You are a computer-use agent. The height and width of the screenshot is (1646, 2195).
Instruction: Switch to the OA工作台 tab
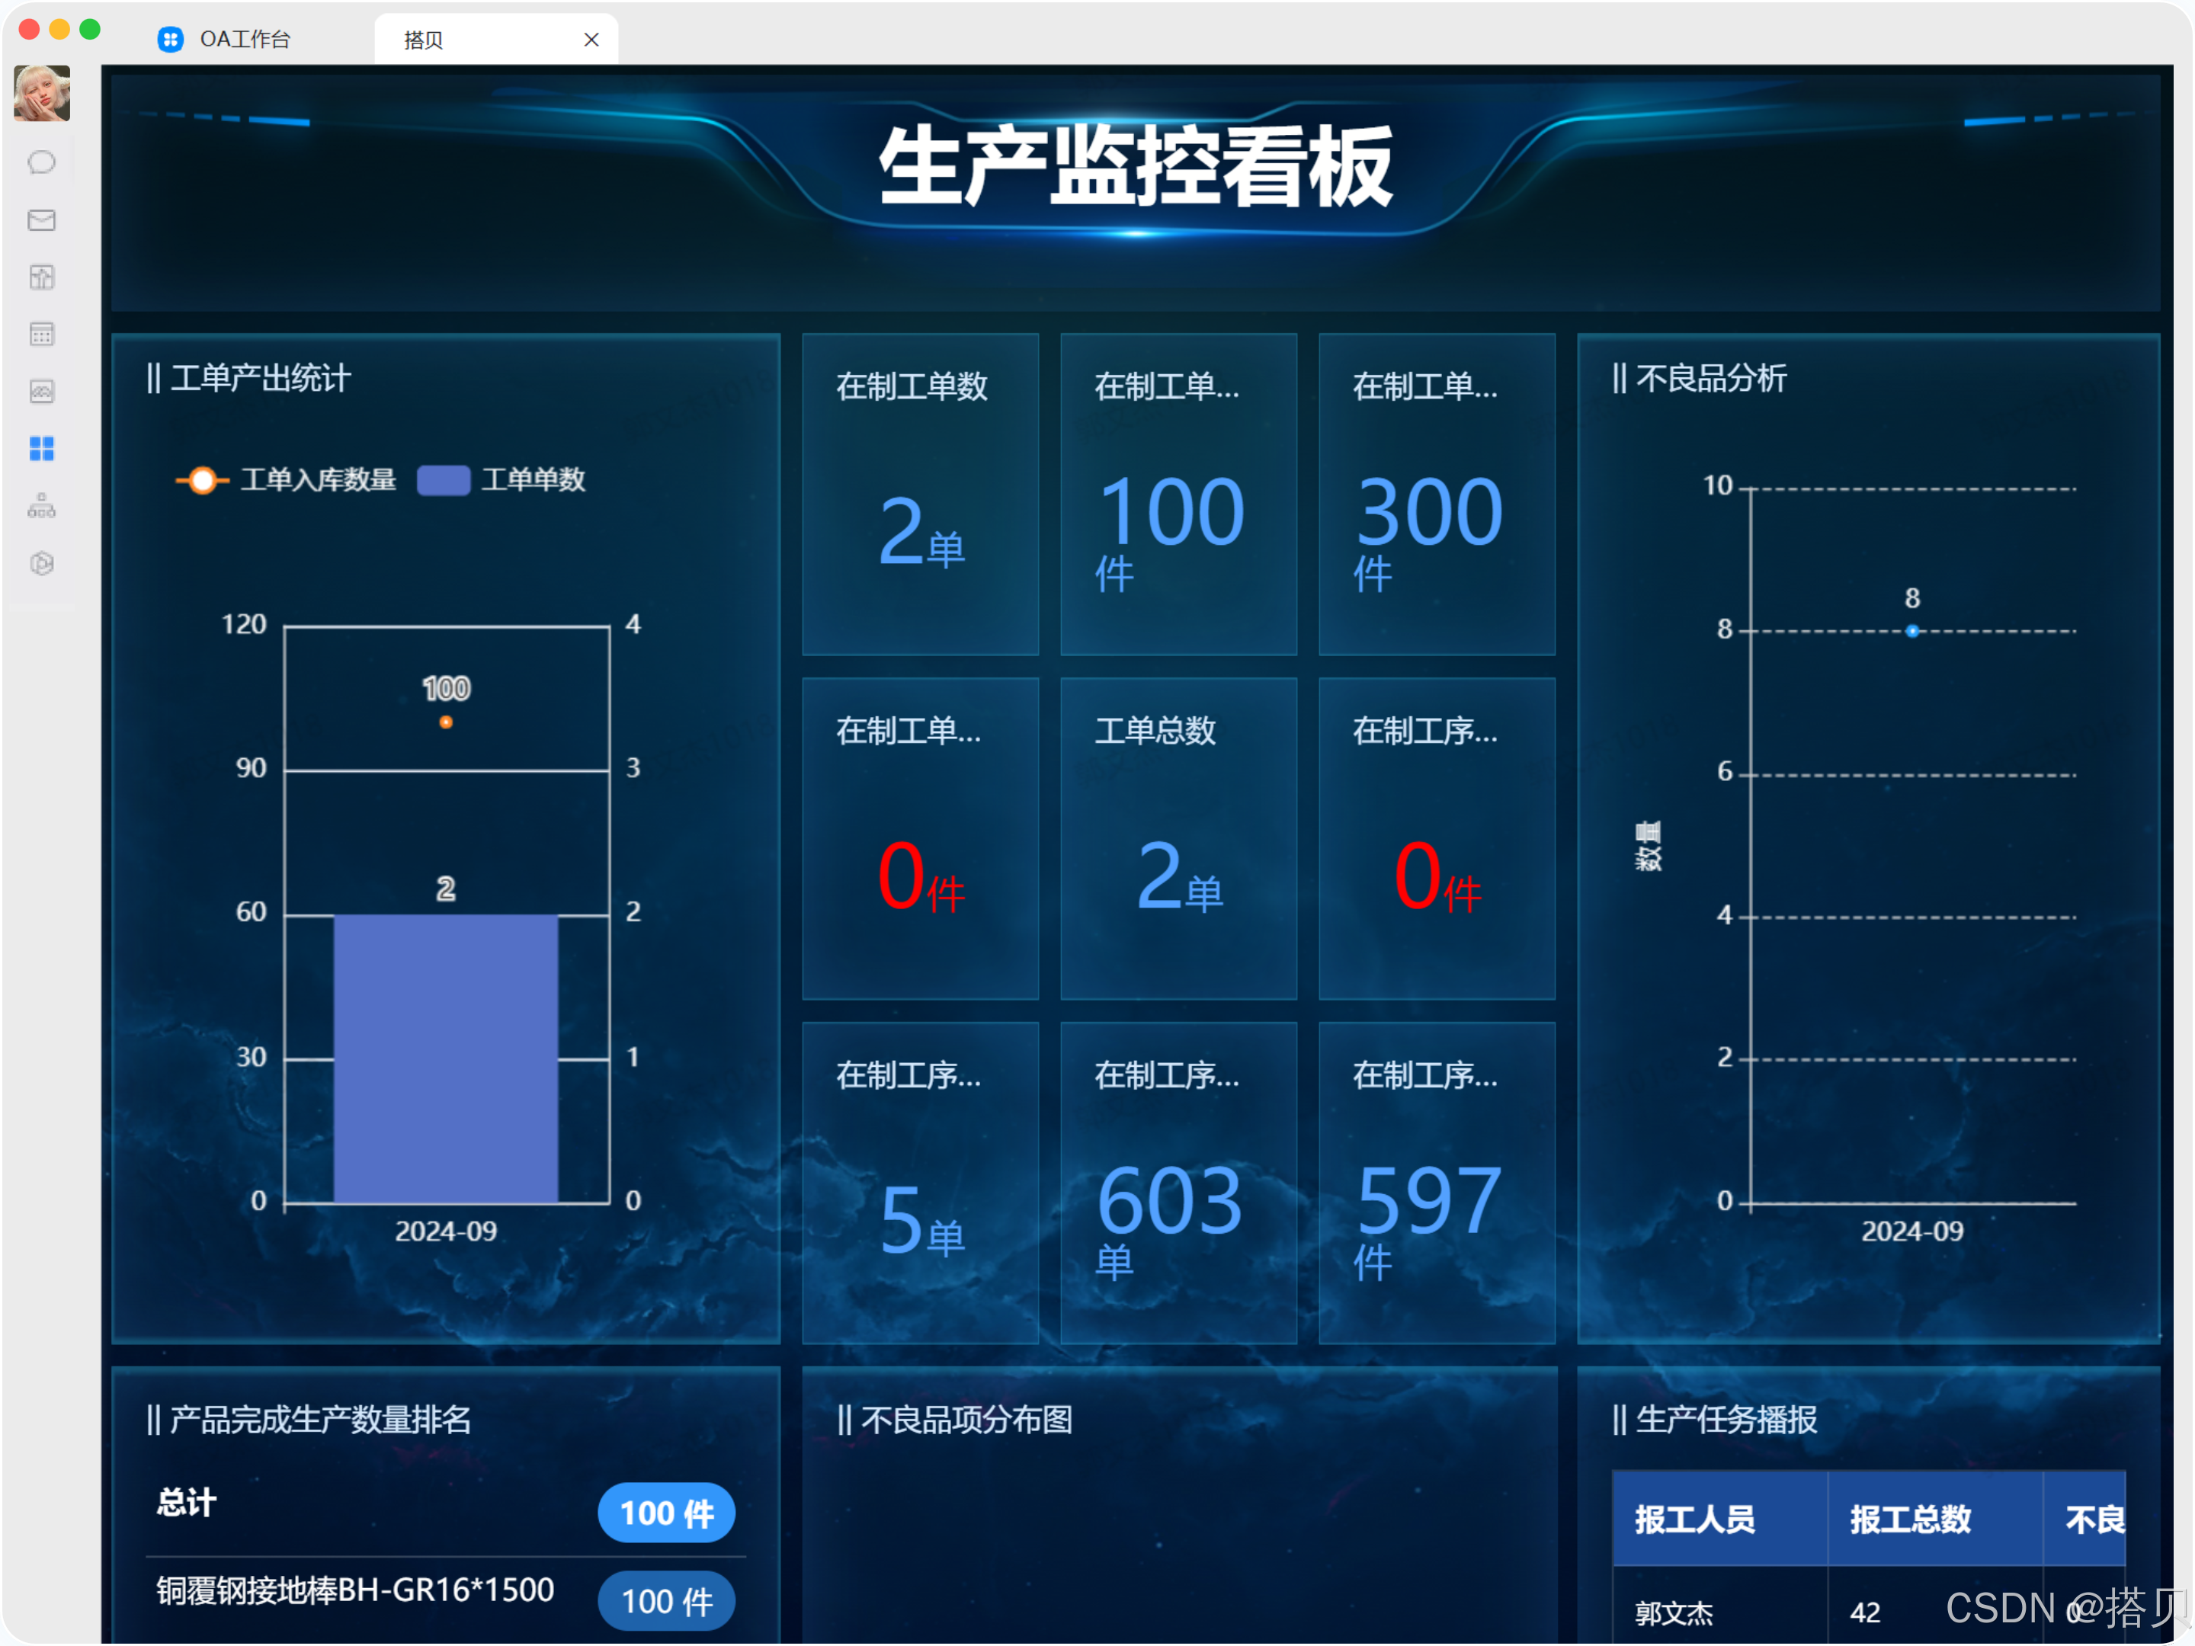point(226,40)
